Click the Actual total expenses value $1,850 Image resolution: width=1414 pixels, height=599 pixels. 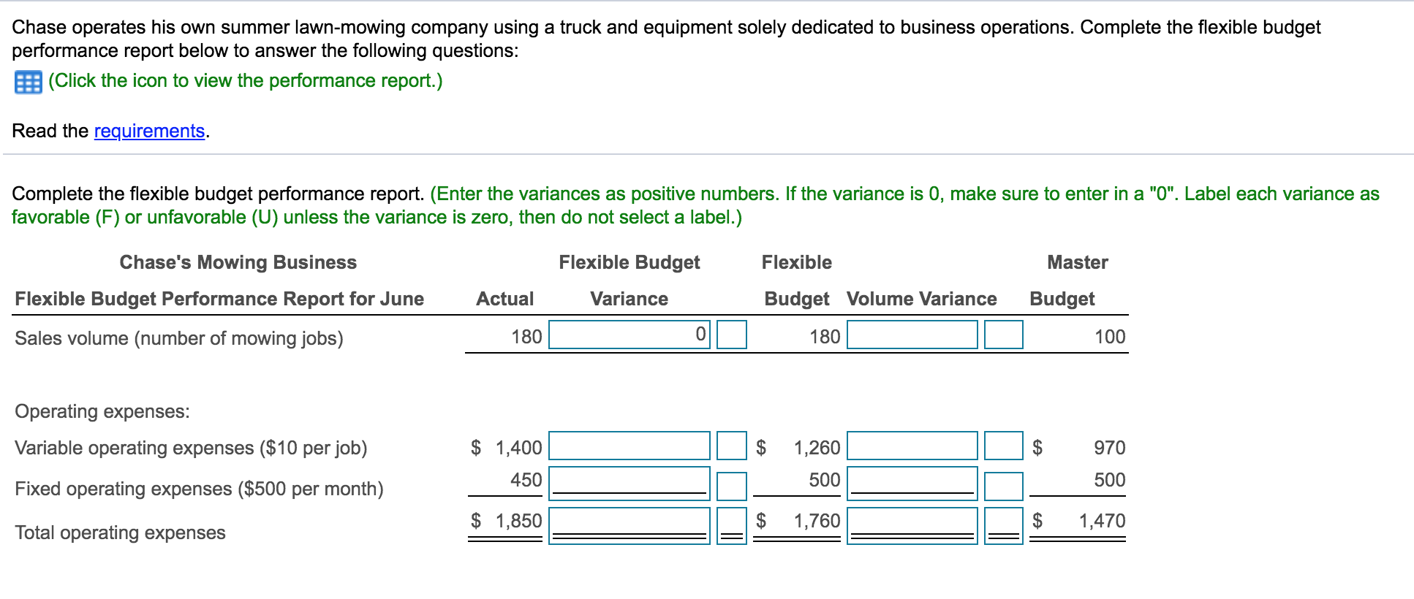pos(507,521)
